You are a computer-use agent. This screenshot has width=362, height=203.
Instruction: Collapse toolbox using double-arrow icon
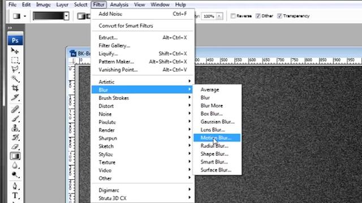[10, 28]
